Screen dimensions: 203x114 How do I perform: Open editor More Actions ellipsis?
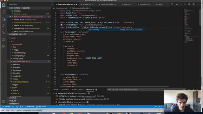point(198,4)
